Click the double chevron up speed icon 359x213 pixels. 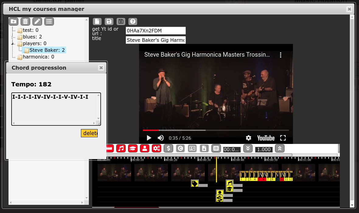(x=280, y=148)
